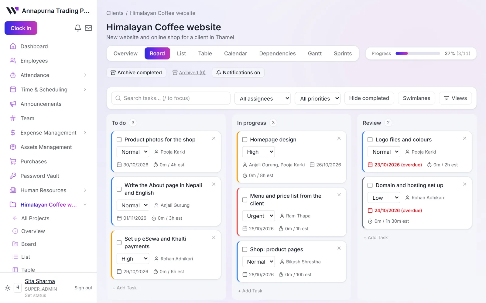Check the Product photos for the shop task

(119, 140)
